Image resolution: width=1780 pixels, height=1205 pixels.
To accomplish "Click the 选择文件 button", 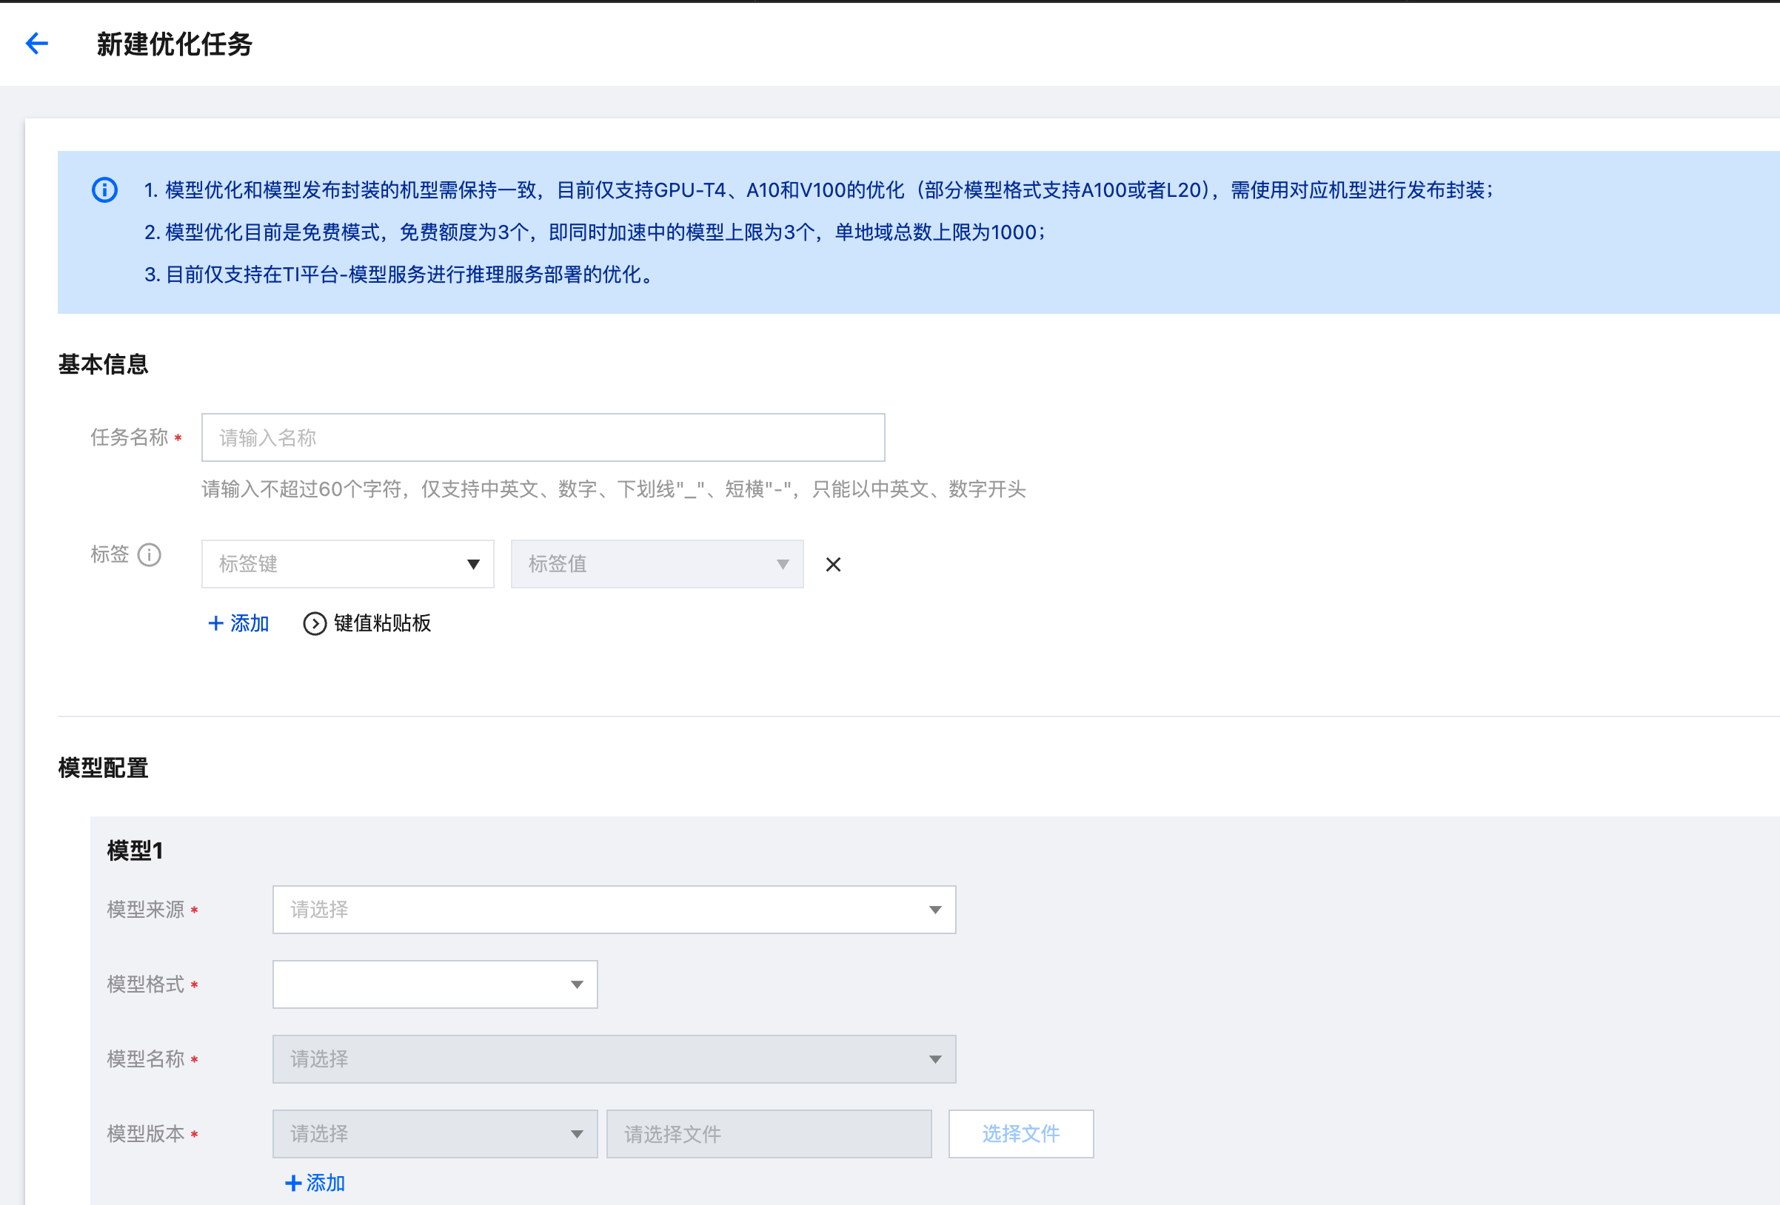I will (1020, 1134).
